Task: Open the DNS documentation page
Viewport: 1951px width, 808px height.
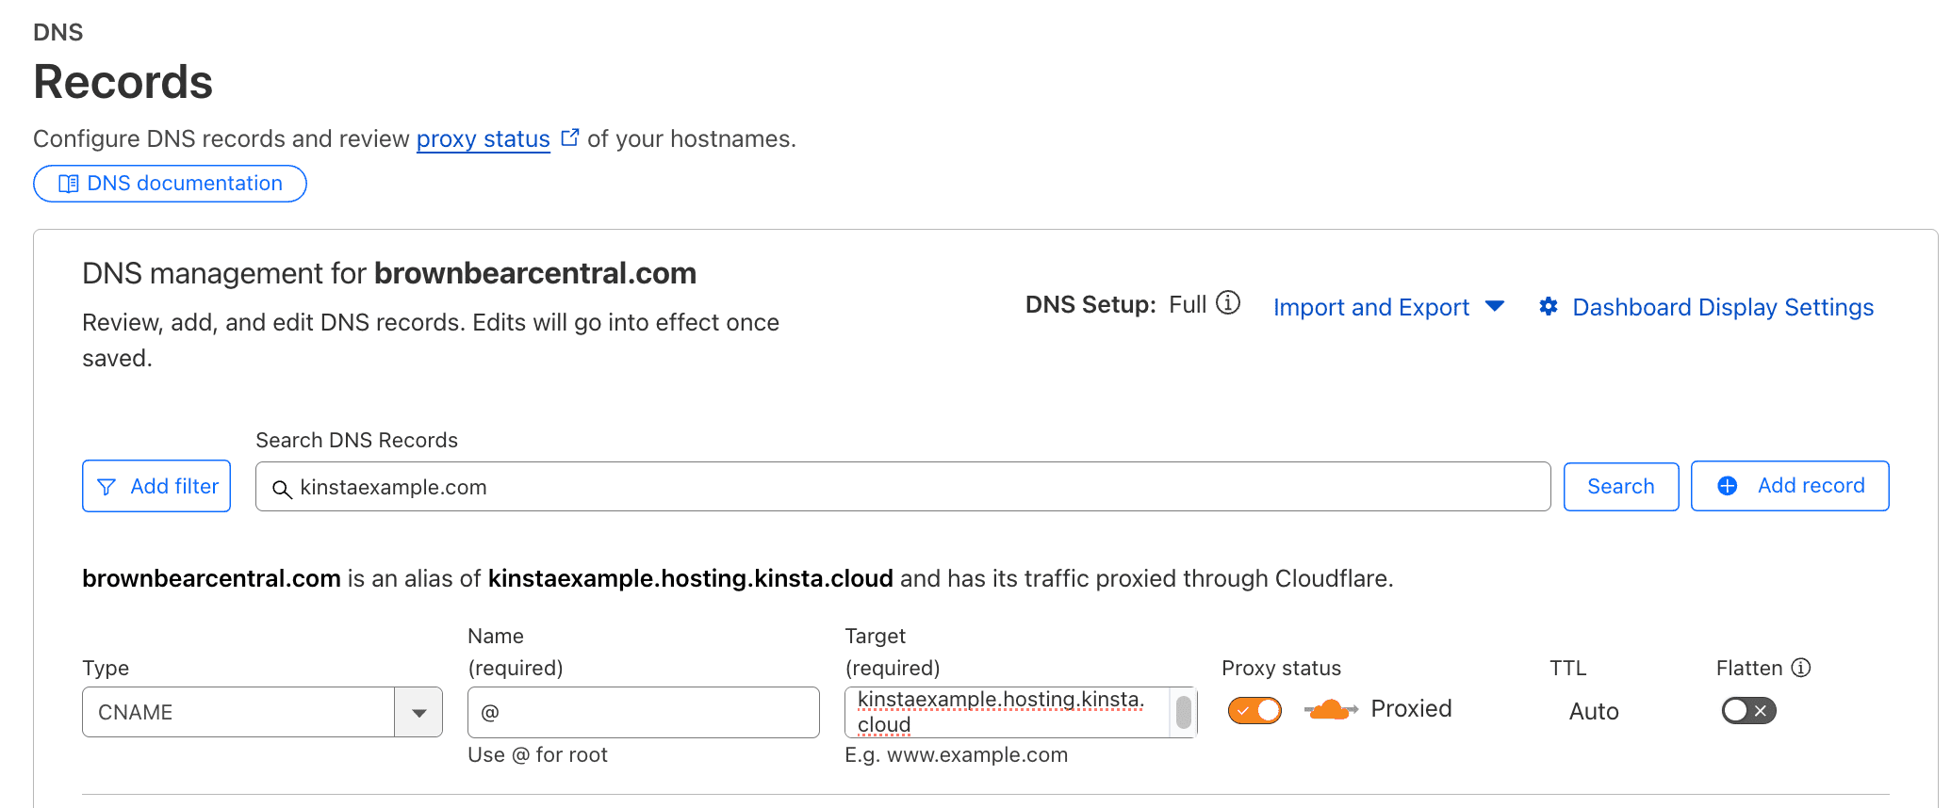Action: 170,183
